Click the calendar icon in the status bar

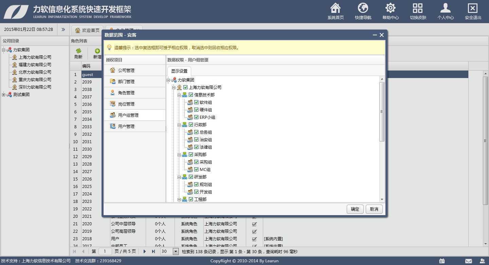(442, 261)
